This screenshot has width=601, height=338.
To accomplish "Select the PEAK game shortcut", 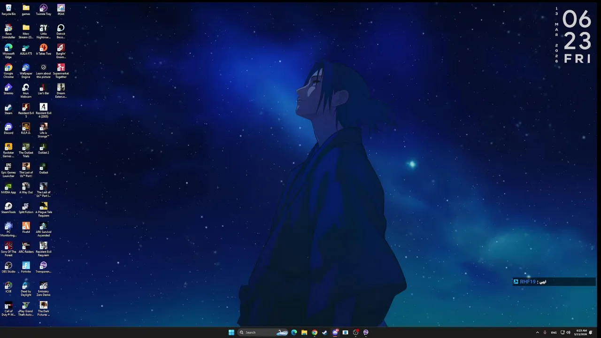I will coord(61,10).
